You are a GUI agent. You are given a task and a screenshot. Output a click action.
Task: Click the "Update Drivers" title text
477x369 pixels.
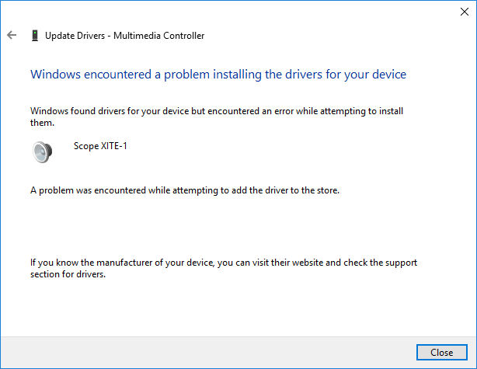(x=75, y=36)
